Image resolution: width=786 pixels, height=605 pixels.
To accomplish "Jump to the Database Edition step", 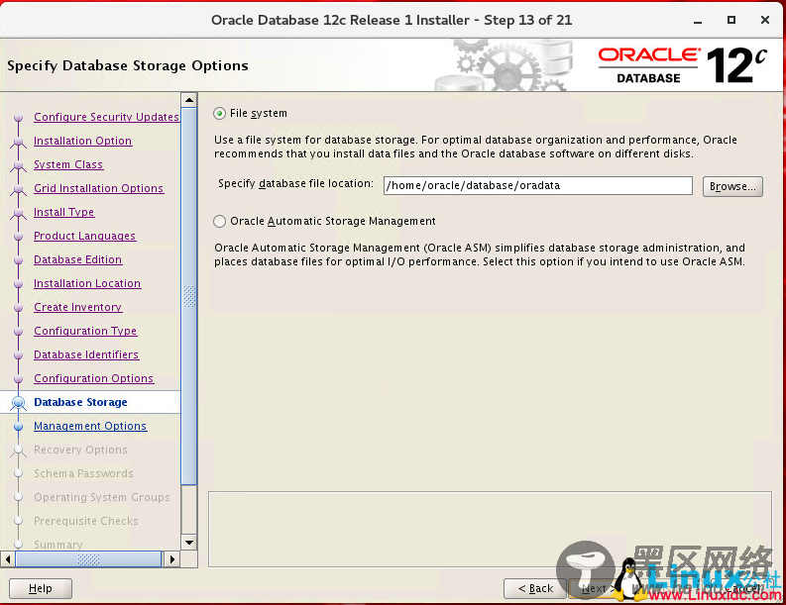I will (77, 259).
